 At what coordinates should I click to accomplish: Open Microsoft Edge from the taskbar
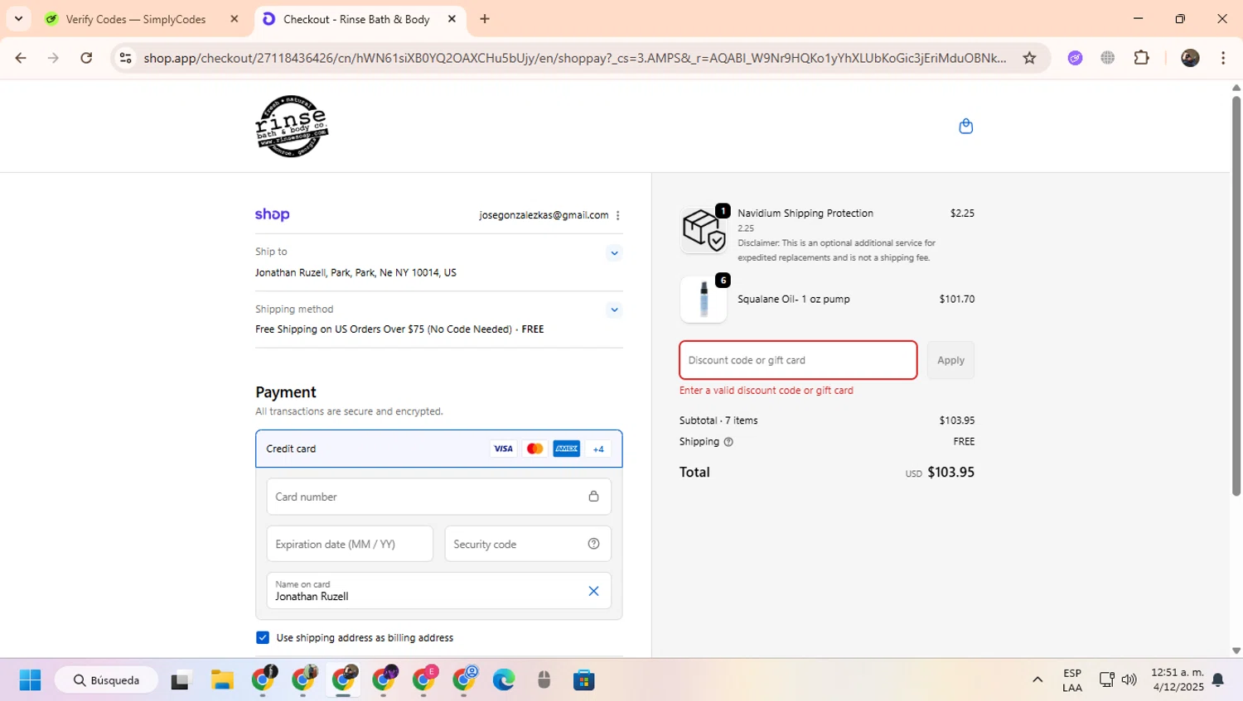[x=504, y=680]
